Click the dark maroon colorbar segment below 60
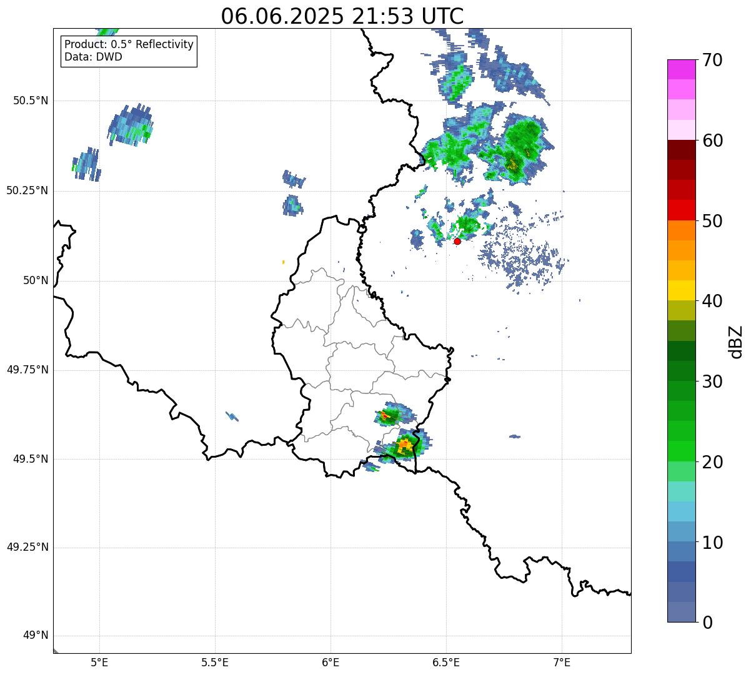Screen dimensions: 751x675 (x=681, y=150)
